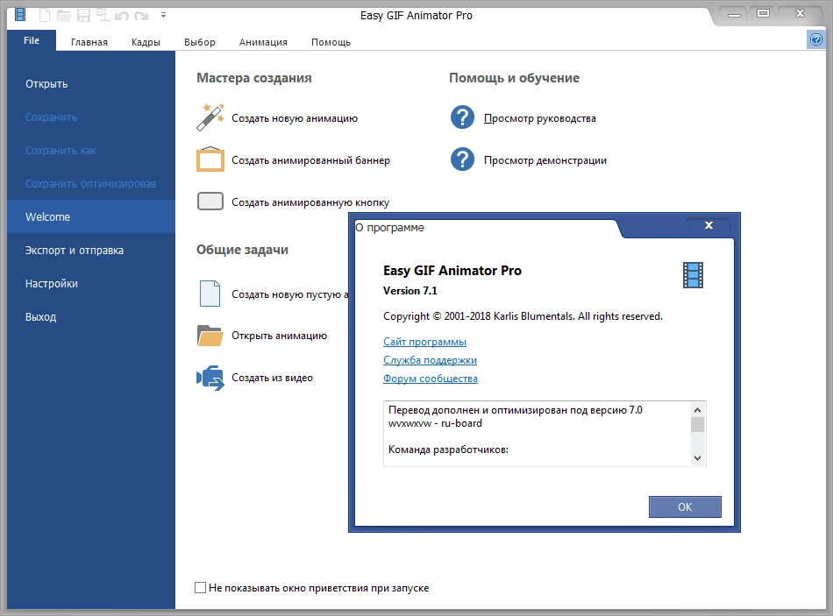Select Открыть in the File sidebar
Viewport: 833px width, 616px height.
pyautogui.click(x=91, y=84)
